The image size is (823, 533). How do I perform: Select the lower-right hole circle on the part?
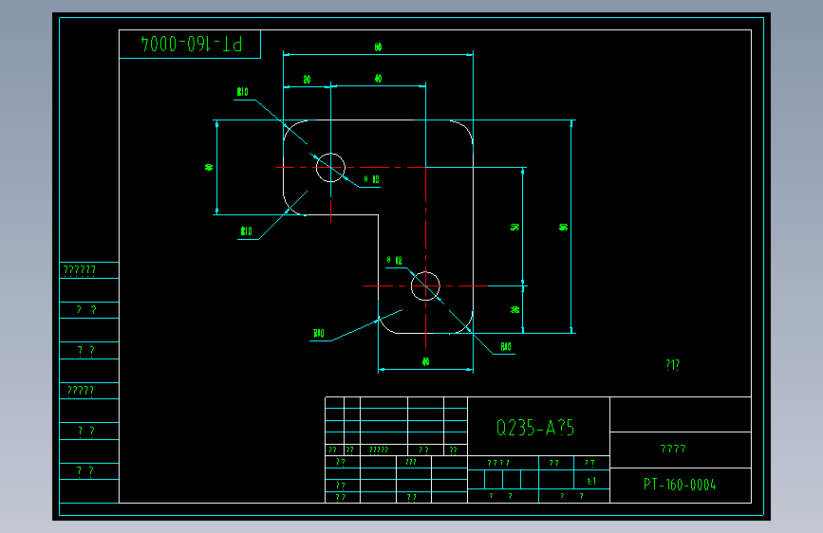click(425, 285)
